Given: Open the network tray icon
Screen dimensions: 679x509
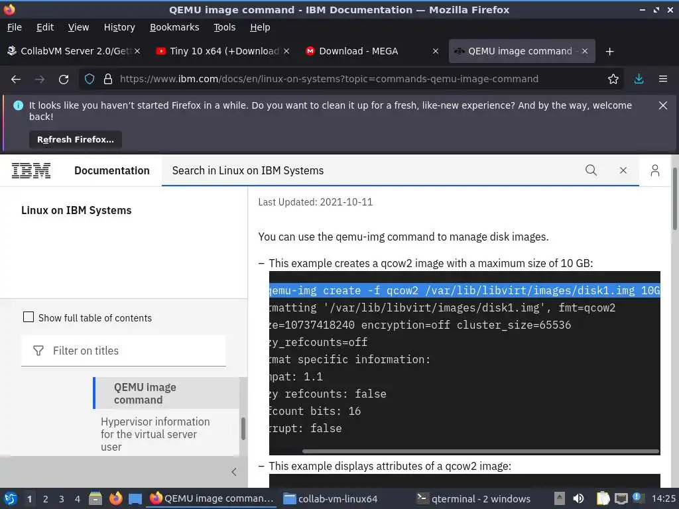Looking at the screenshot, I should pos(621,498).
